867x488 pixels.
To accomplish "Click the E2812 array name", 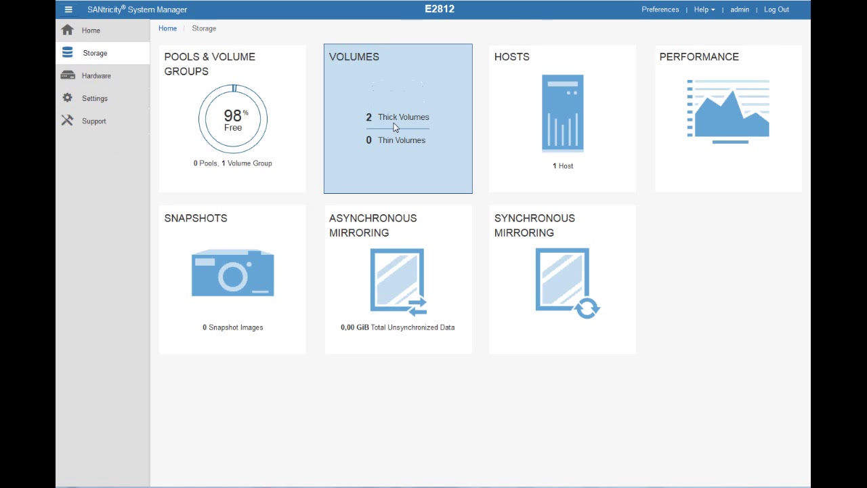I will [440, 9].
